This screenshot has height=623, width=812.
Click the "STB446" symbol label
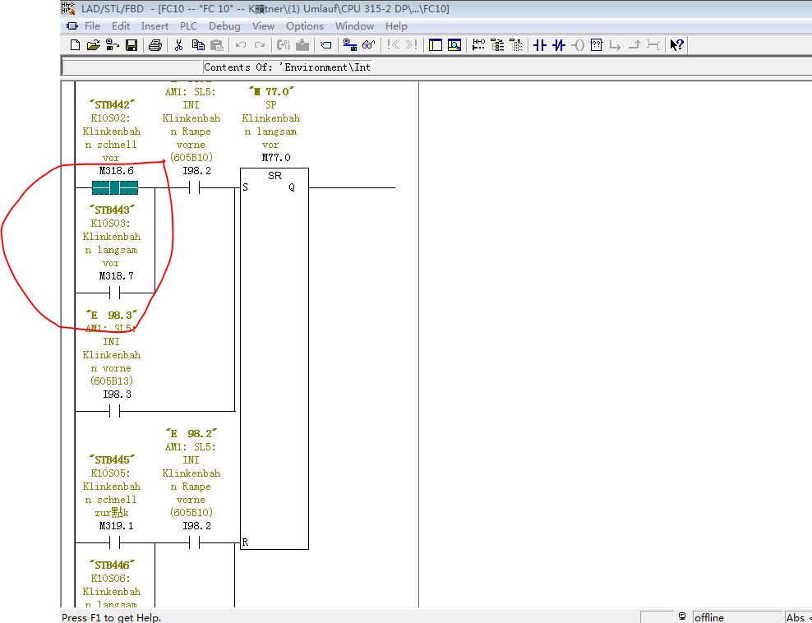pos(112,565)
